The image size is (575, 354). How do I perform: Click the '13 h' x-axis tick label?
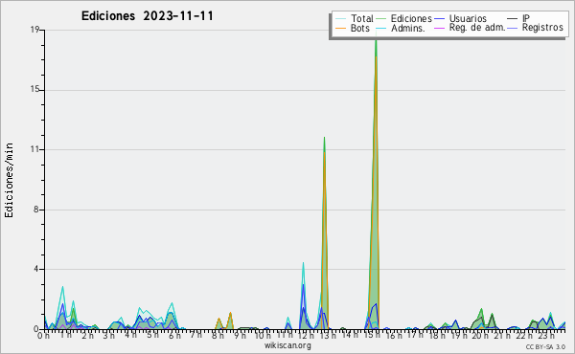[328, 335]
